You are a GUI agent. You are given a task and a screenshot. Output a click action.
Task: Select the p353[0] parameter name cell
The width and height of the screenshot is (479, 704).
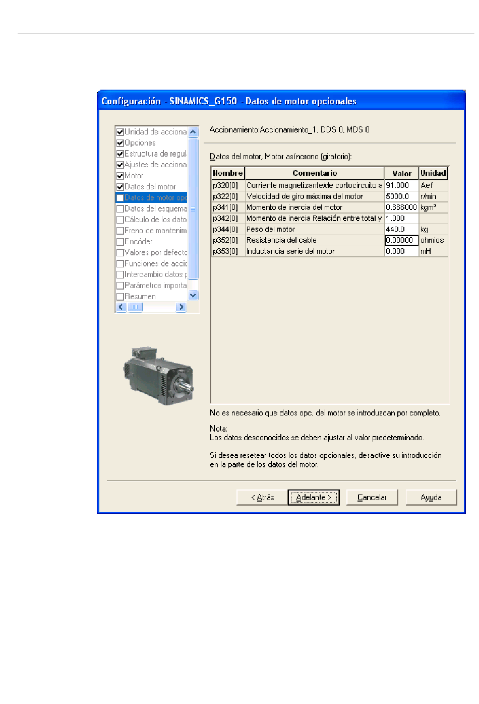(228, 251)
